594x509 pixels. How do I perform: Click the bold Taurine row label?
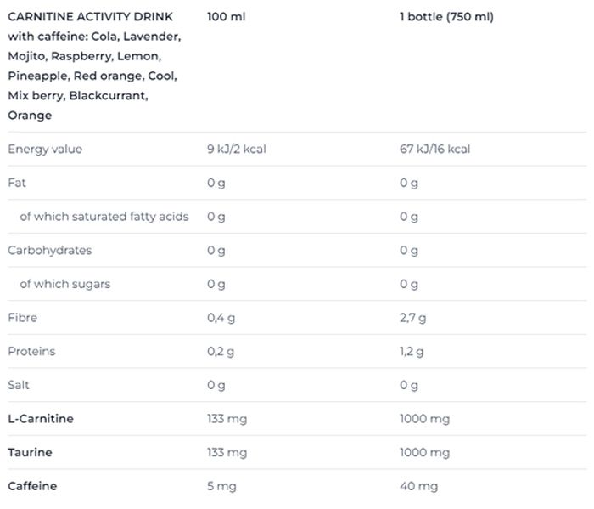tap(30, 452)
